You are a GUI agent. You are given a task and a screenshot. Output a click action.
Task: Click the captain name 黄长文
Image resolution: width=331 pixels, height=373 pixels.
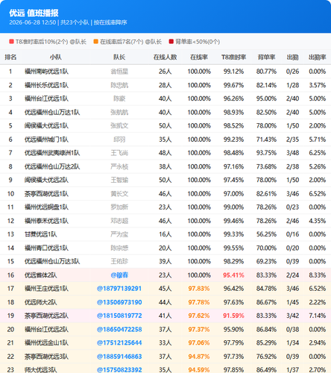119,193
